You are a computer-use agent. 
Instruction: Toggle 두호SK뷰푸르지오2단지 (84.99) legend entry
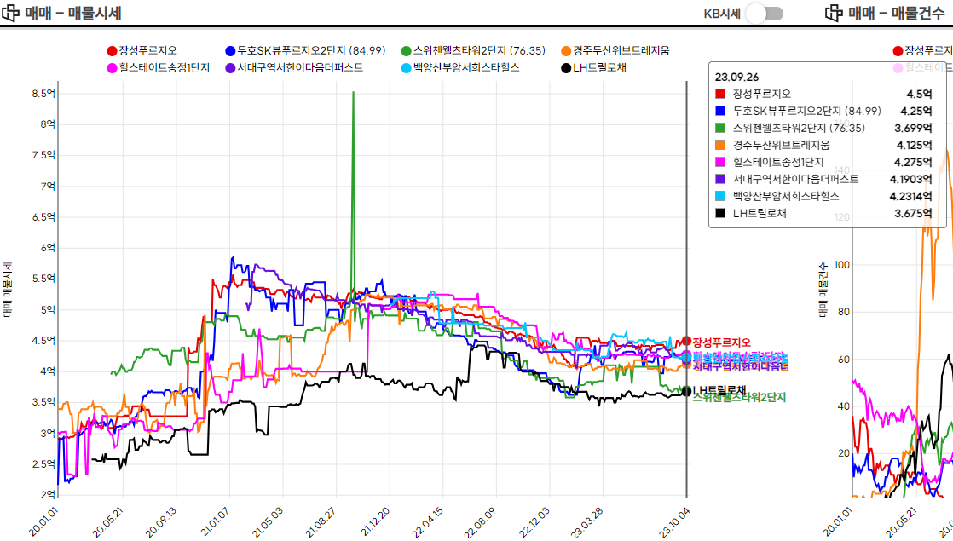[x=305, y=51]
